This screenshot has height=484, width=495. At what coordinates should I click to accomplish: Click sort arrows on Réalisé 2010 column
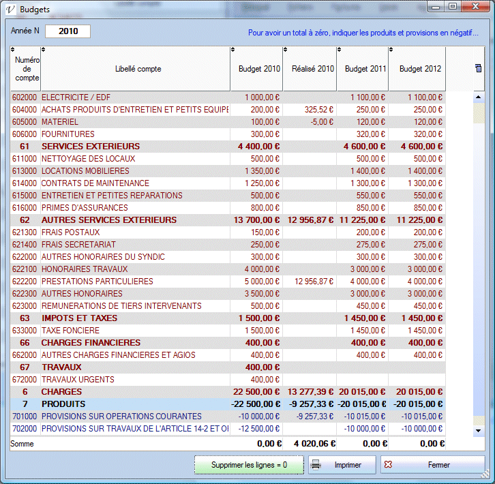tap(286, 50)
